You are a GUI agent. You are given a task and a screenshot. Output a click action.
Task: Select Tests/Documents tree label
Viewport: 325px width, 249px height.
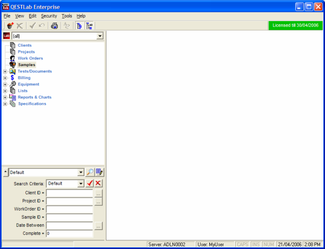35,71
